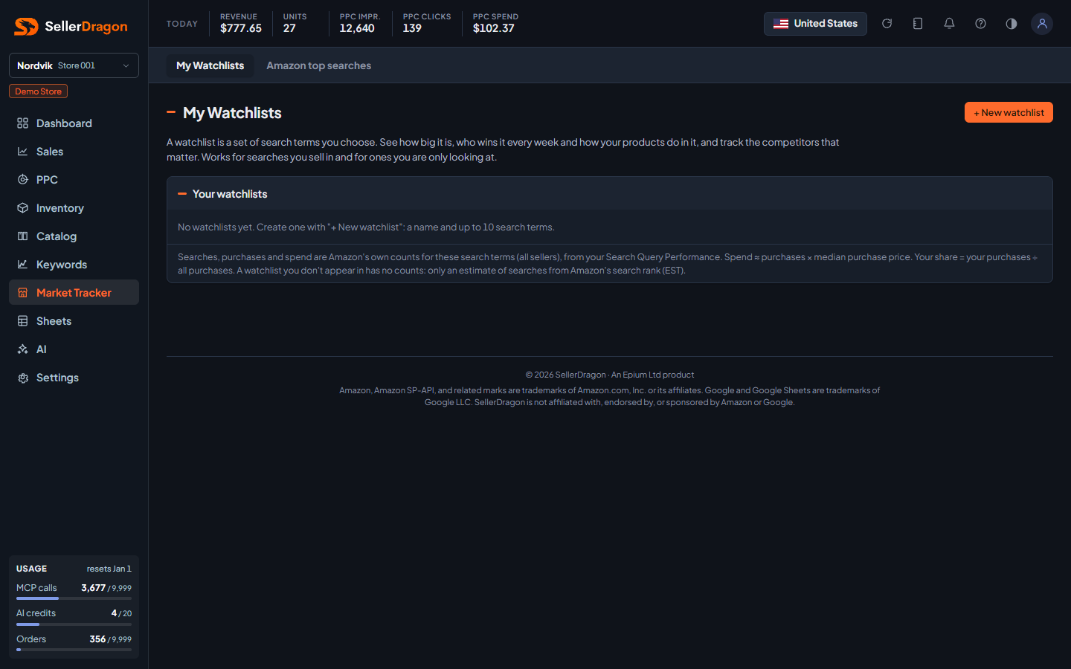Viewport: 1071px width, 669px height.
Task: Click the 'No watchlists yet' message
Action: tap(366, 227)
